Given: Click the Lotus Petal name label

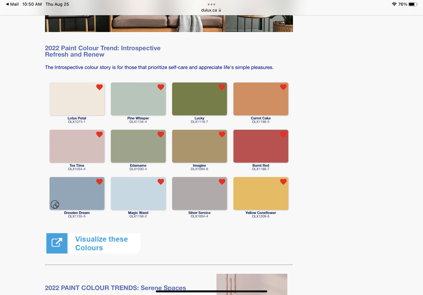Looking at the screenshot, I should tap(77, 118).
